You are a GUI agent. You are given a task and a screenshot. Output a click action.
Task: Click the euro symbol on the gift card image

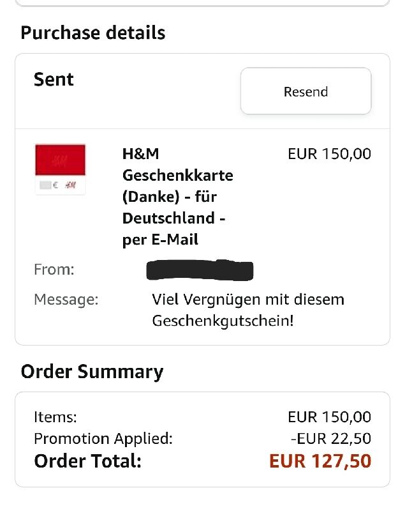coord(55,185)
